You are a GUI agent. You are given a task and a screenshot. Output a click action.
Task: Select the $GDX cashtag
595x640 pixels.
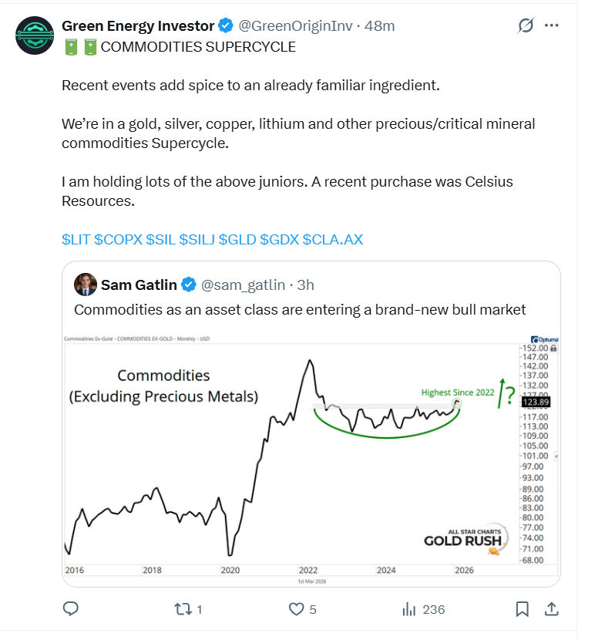click(279, 240)
